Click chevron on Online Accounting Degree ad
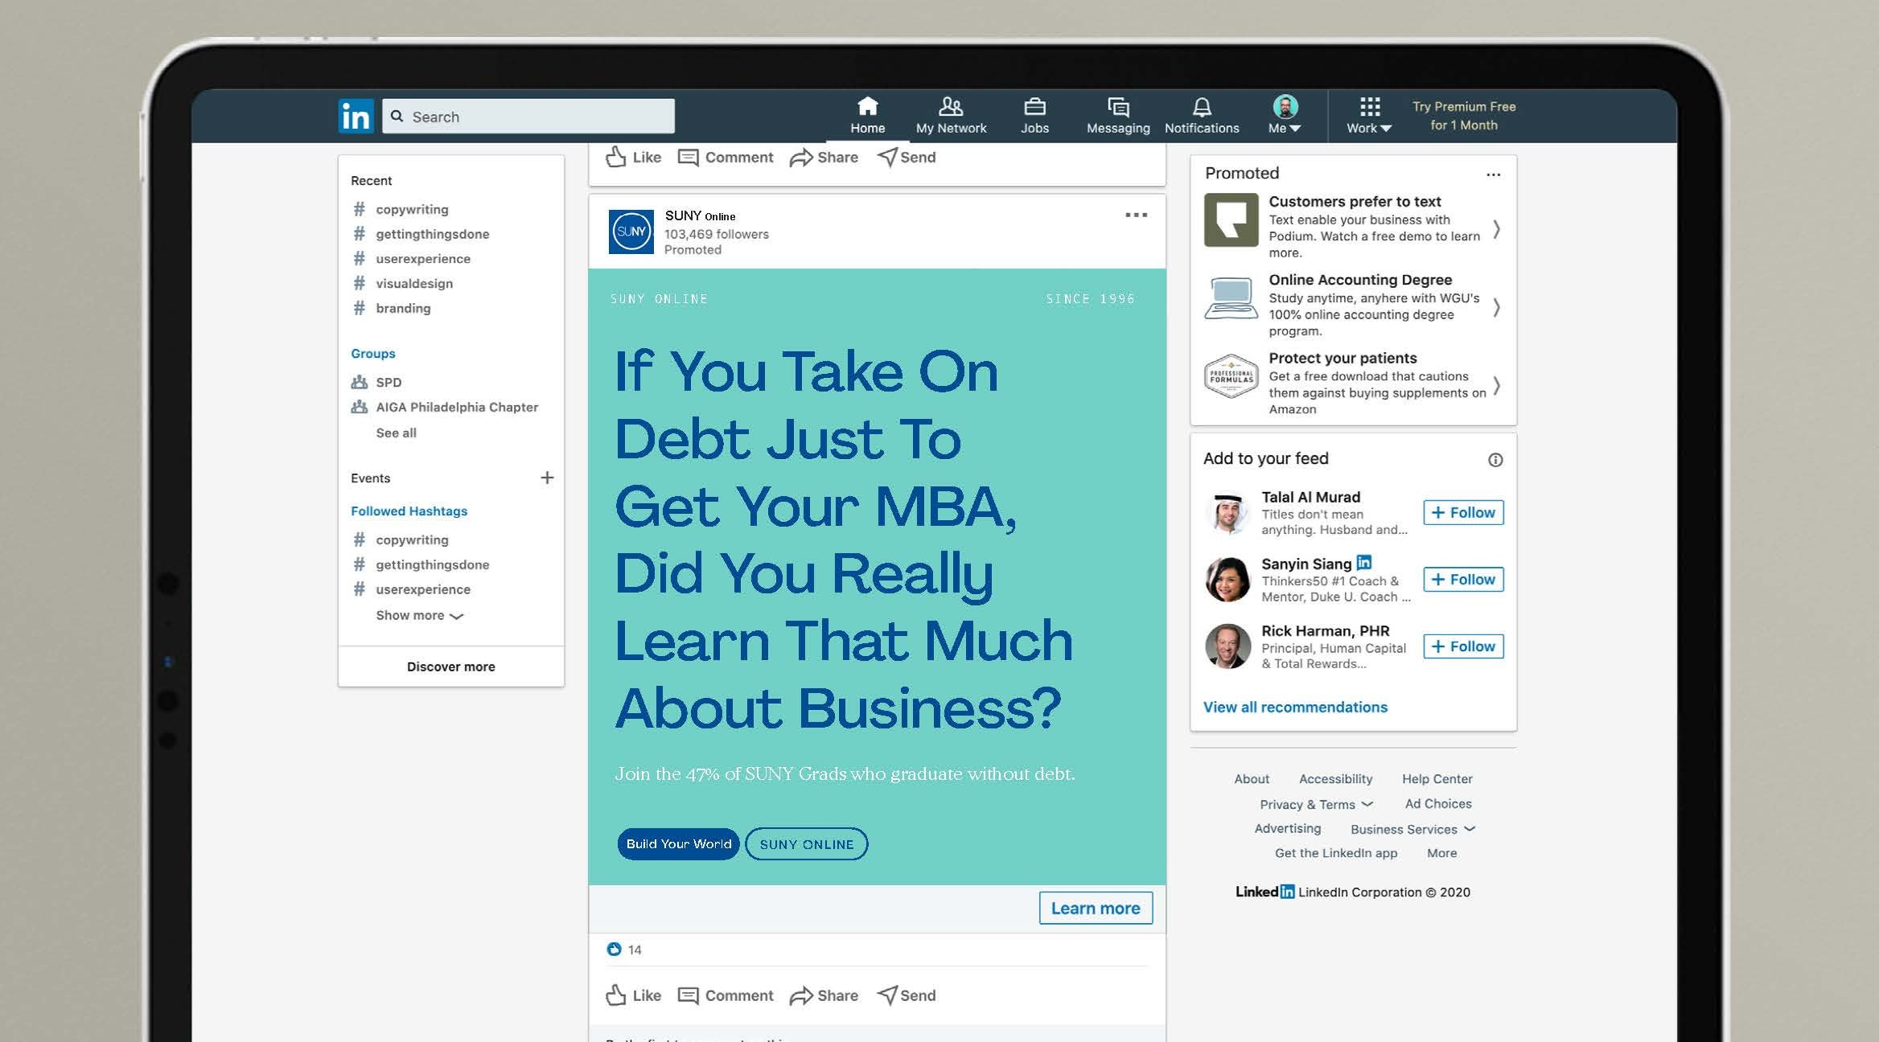The width and height of the screenshot is (1879, 1042). pos(1496,307)
